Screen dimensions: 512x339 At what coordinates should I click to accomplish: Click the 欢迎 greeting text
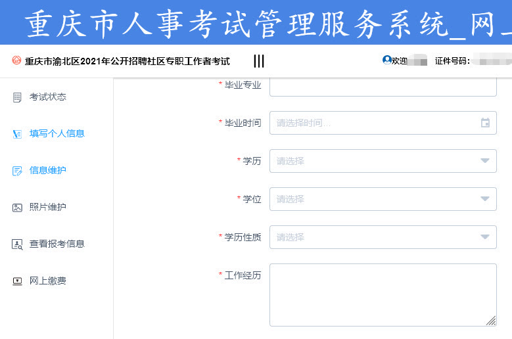click(x=400, y=61)
